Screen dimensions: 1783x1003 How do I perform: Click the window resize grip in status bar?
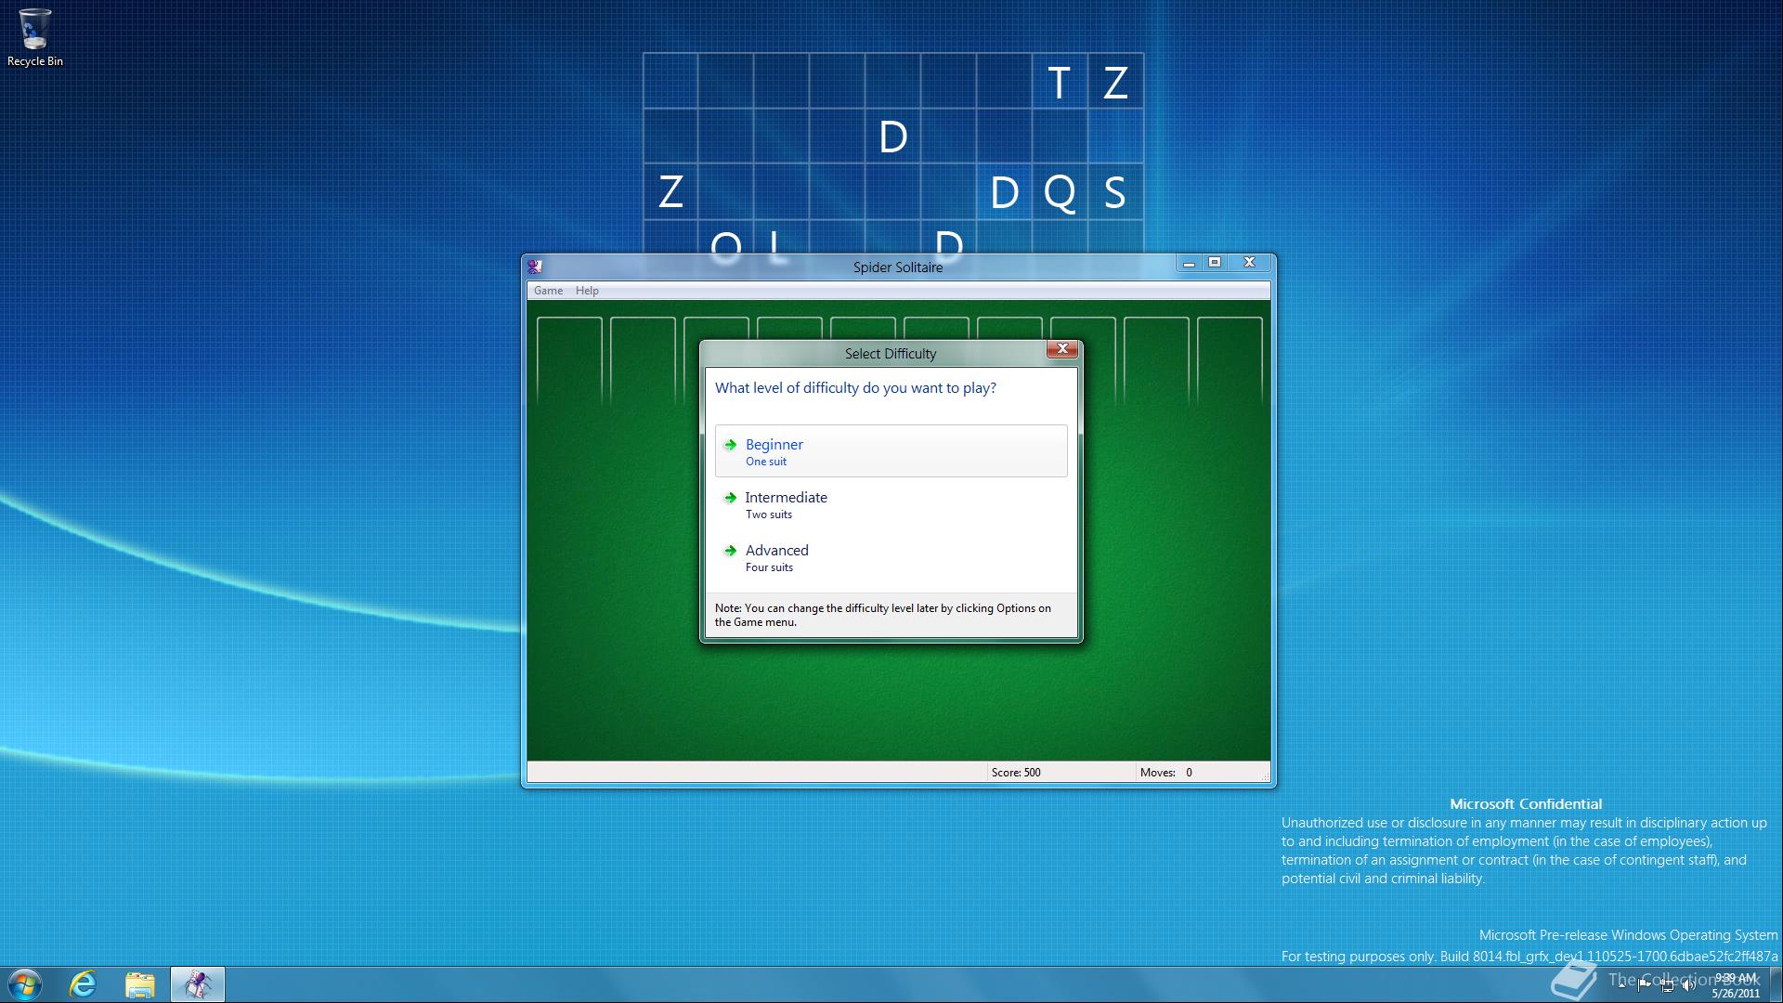pos(1264,775)
